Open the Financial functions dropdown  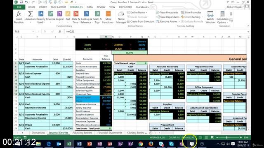(x=50, y=17)
